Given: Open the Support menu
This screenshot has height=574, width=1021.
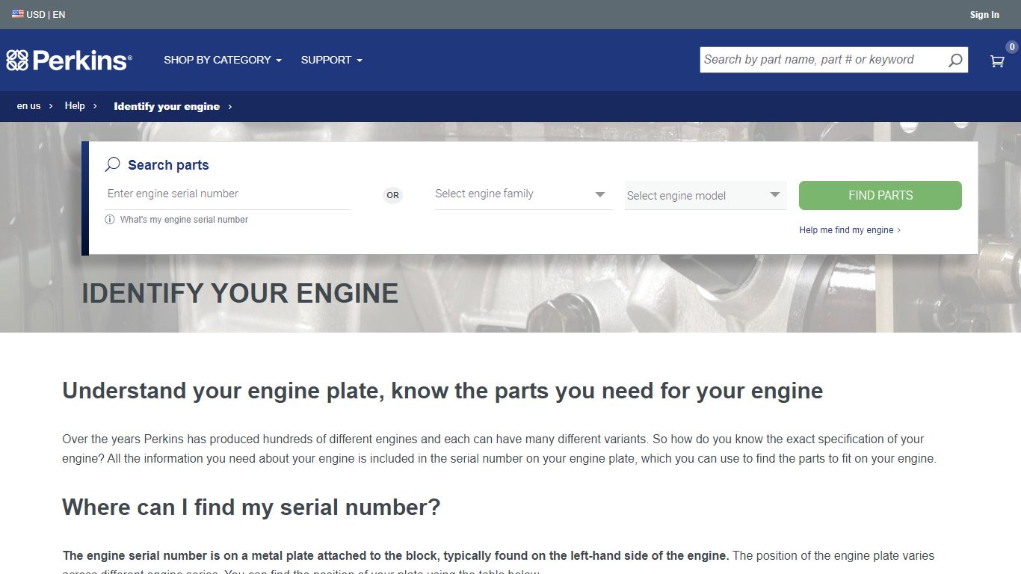Looking at the screenshot, I should coord(332,60).
